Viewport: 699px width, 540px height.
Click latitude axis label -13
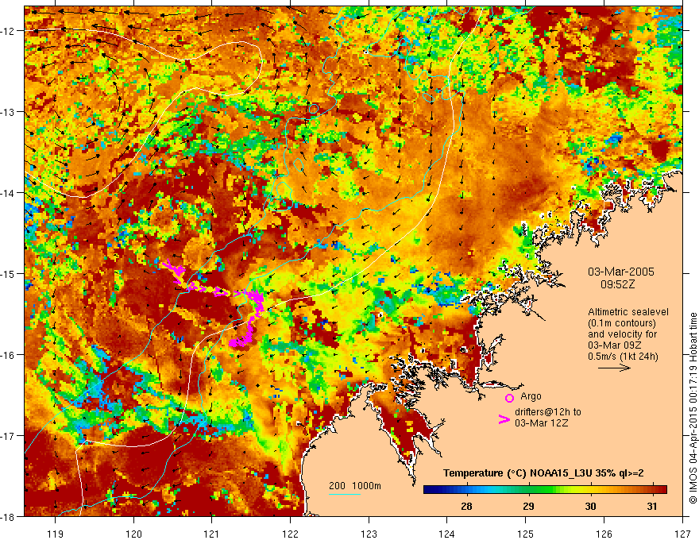coord(9,112)
